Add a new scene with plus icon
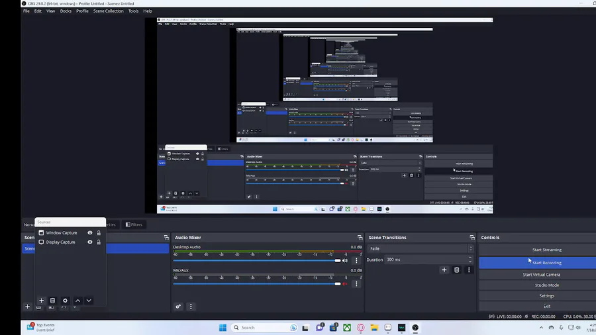The width and height of the screenshot is (596, 335). [x=27, y=307]
